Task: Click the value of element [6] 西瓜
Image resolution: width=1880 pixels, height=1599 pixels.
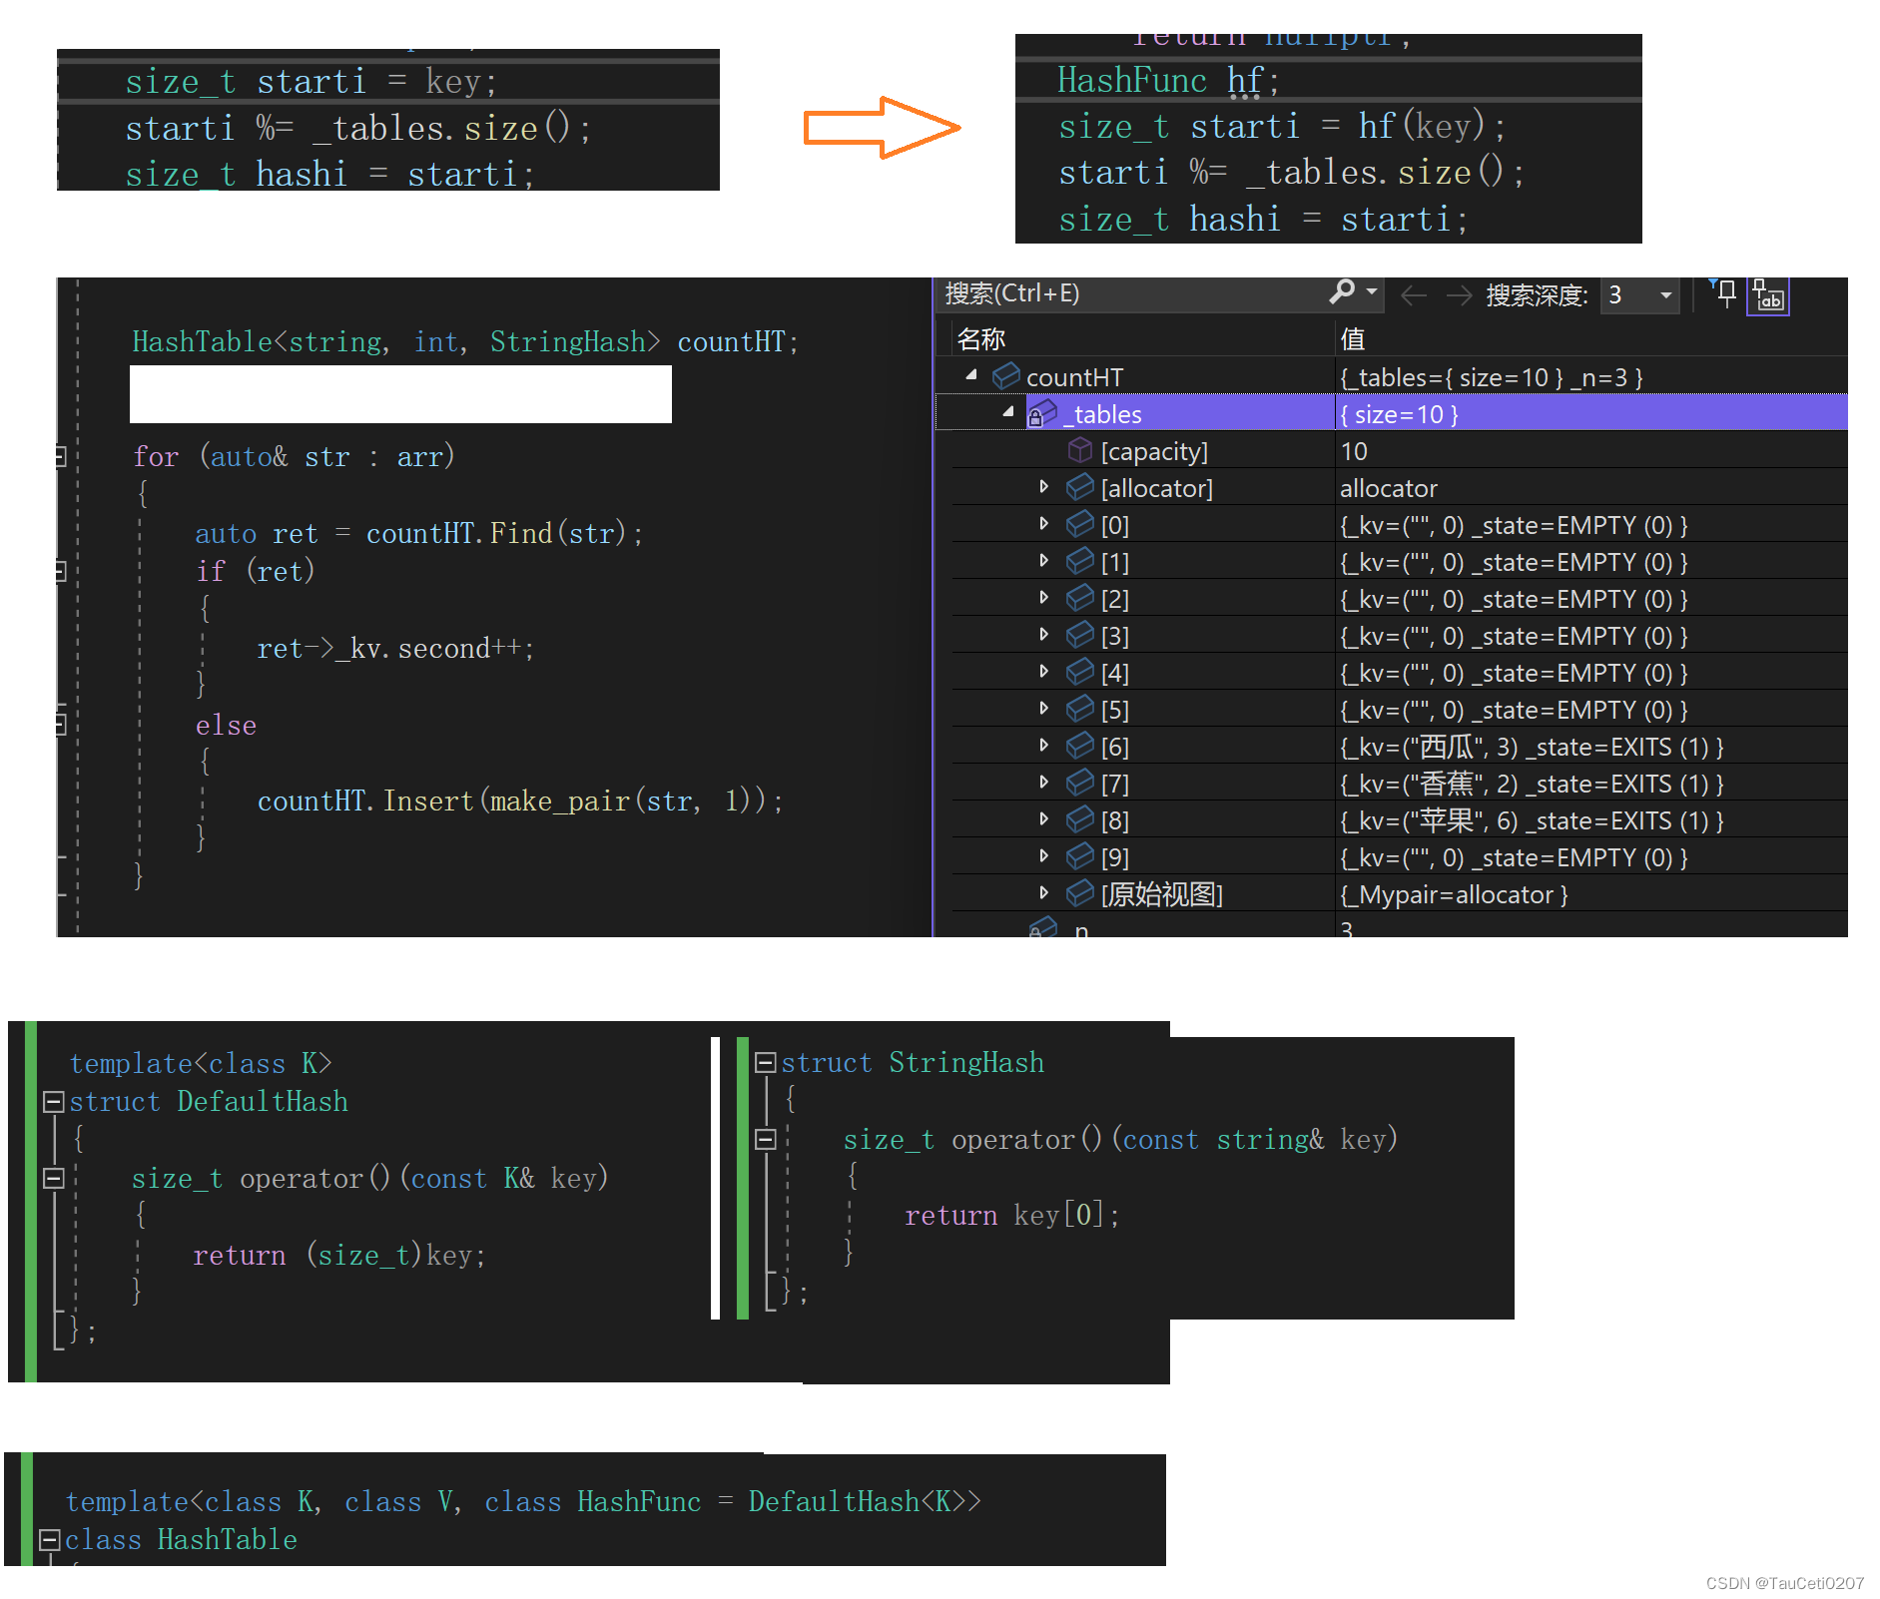Action: tap(1532, 747)
